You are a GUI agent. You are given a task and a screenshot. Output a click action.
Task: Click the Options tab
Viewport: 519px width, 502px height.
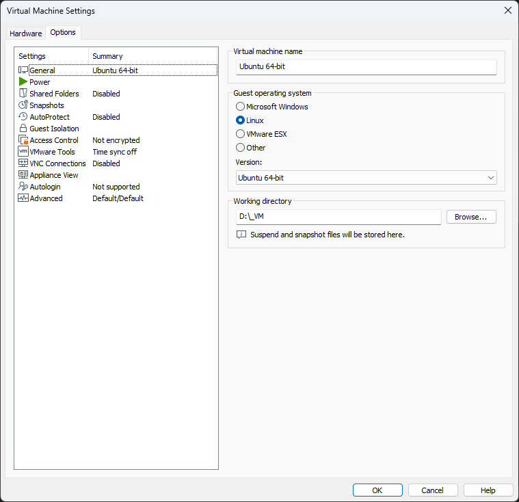(x=63, y=33)
